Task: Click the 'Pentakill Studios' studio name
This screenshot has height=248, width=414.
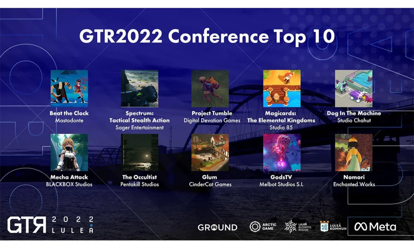Action: (140, 184)
